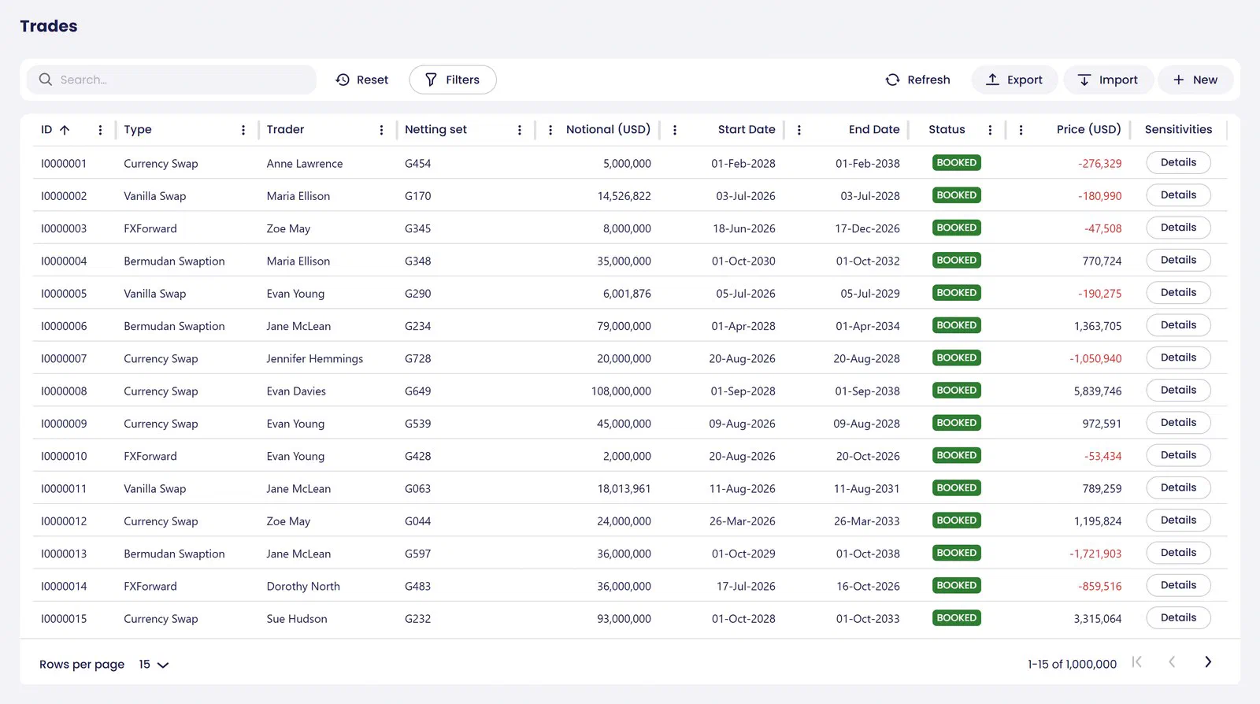The width and height of the screenshot is (1260, 704).
Task: Import trades from file
Action: [1108, 80]
